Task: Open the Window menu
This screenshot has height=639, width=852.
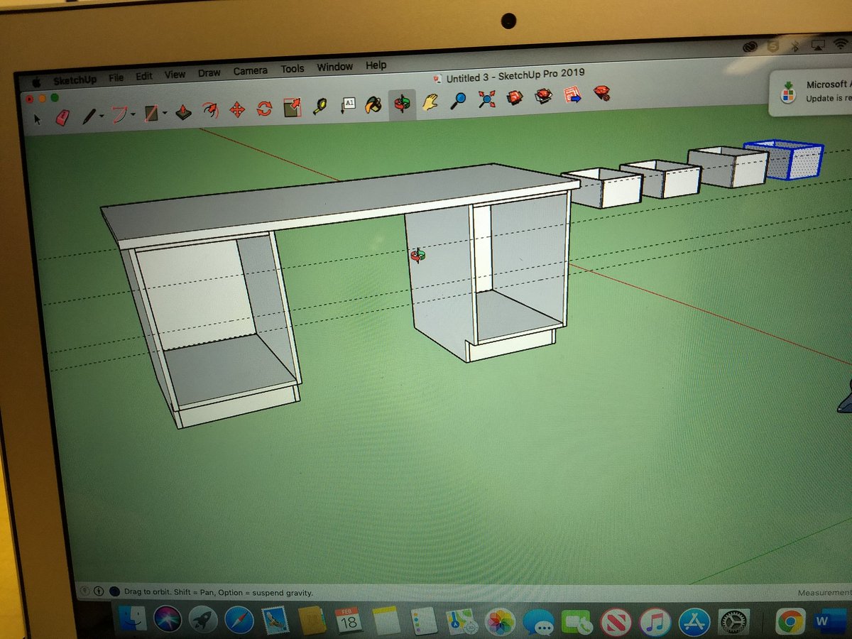Action: pos(334,67)
